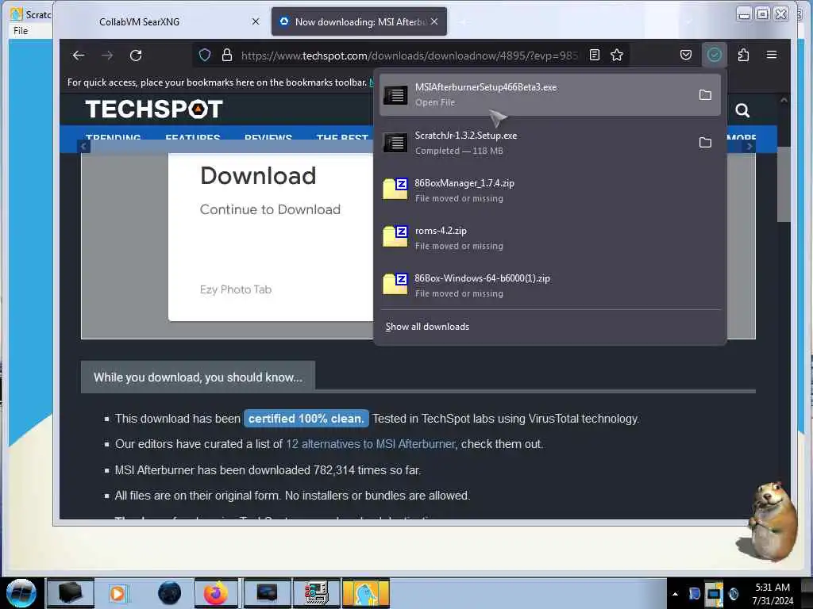Close the CollabVM SearXNG tab
This screenshot has height=609, width=813.
(255, 21)
